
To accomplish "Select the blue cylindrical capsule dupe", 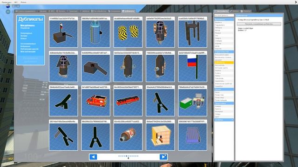I will (95, 32).
